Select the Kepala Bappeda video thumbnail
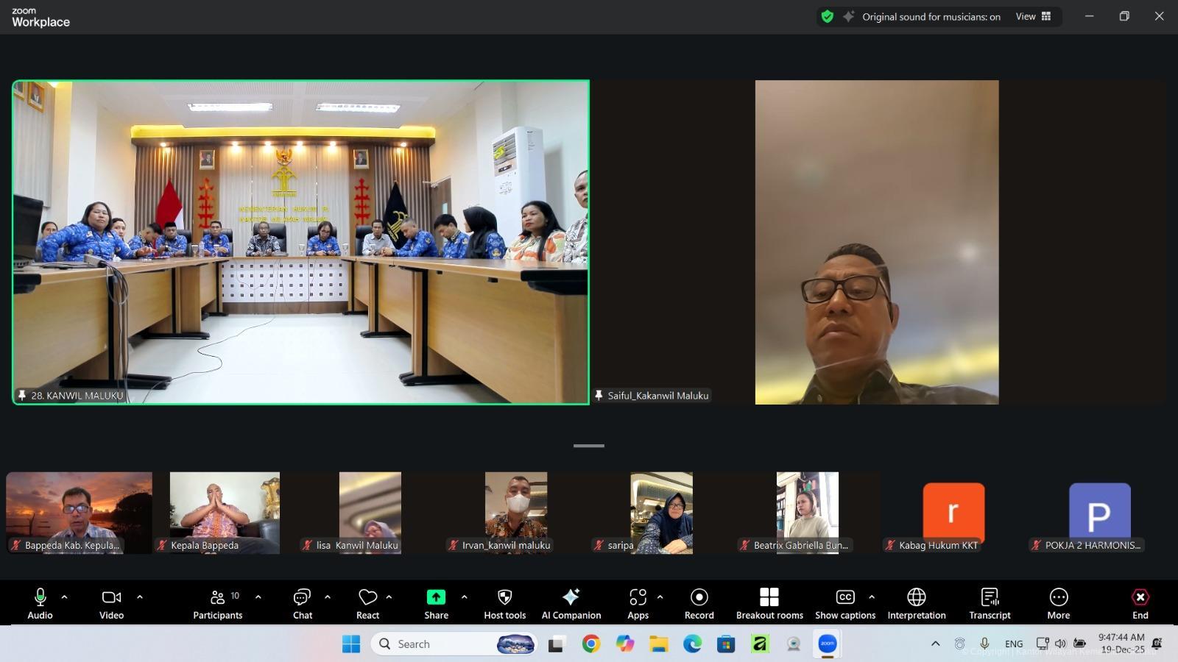Image resolution: width=1178 pixels, height=662 pixels. tap(225, 512)
